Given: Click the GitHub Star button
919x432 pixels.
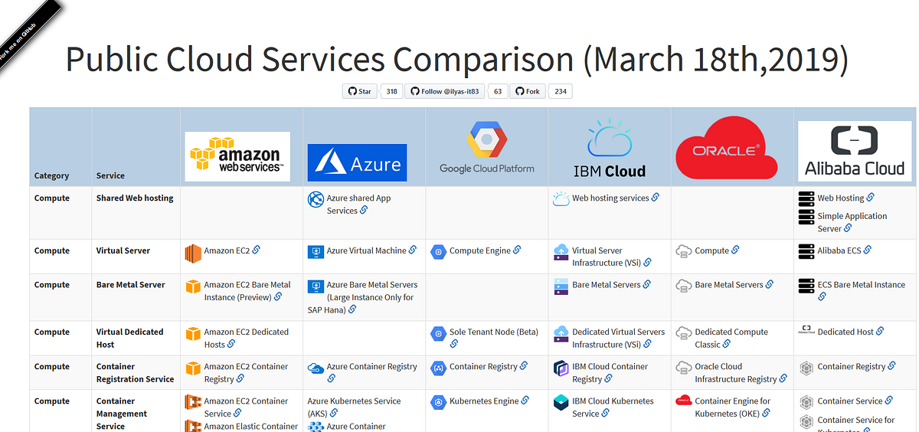Looking at the screenshot, I should pyautogui.click(x=359, y=91).
